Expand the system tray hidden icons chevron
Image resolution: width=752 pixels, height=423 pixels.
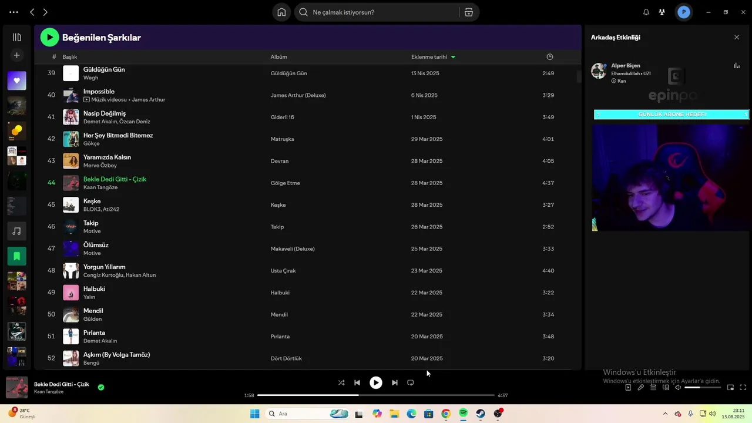(665, 414)
